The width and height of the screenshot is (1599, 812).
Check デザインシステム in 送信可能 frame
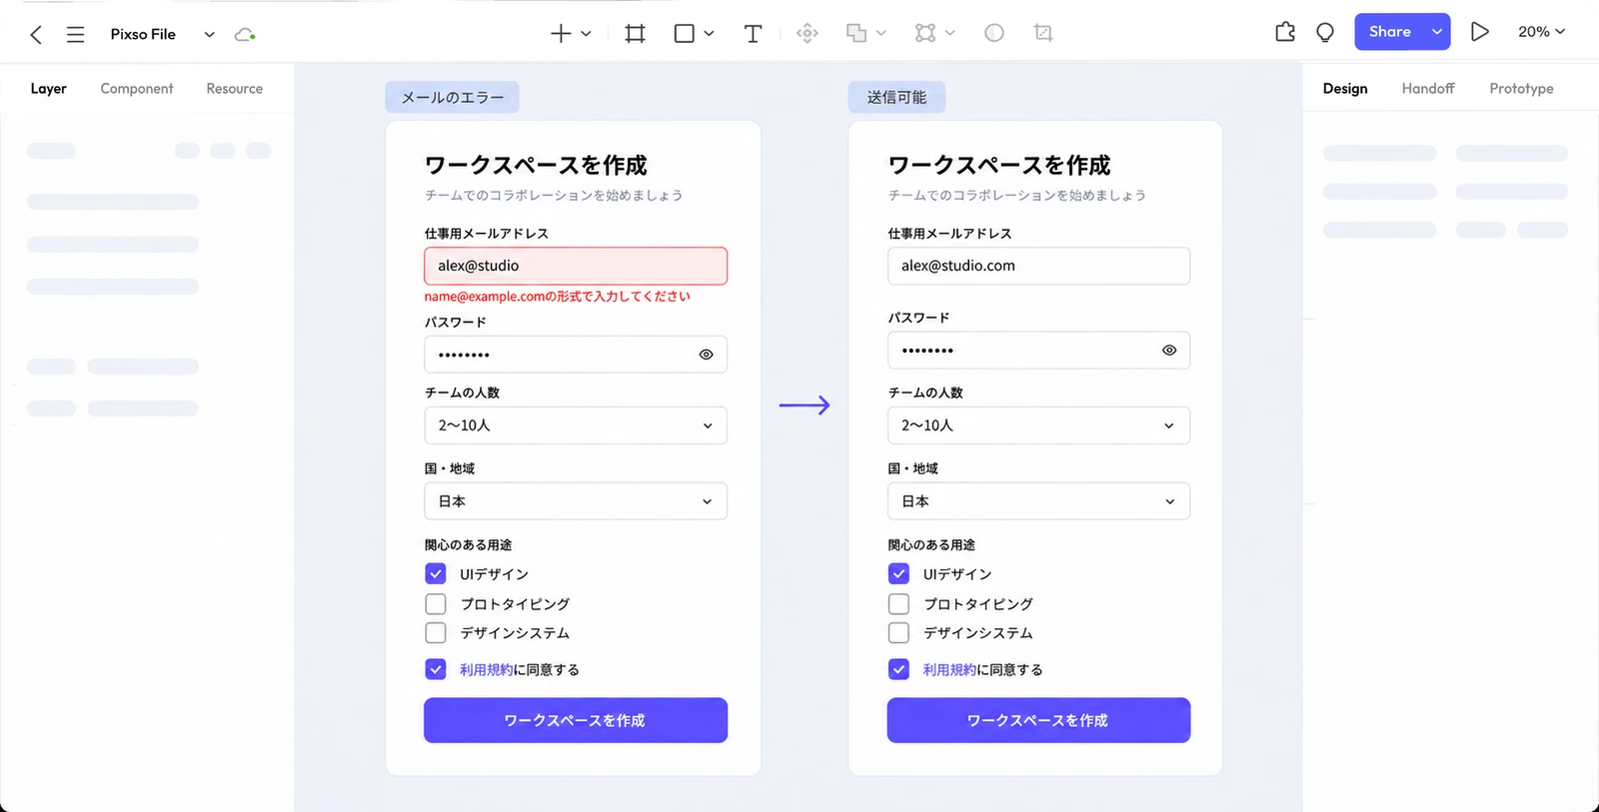click(898, 633)
